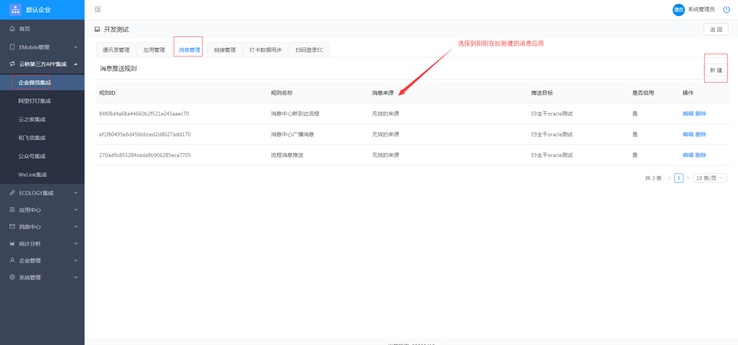Expand the 应用中心 menu chevron
Image resolution: width=738 pixels, height=345 pixels.
click(76, 210)
